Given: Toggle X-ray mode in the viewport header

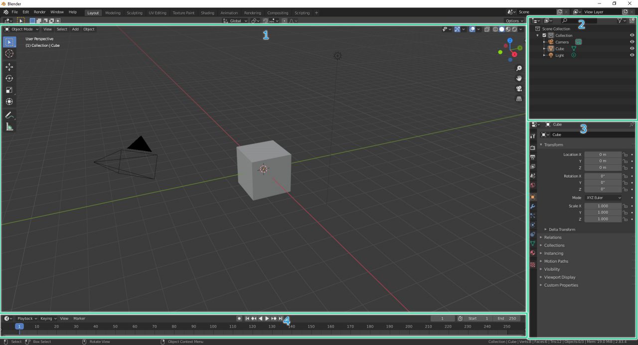Looking at the screenshot, I should (487, 29).
